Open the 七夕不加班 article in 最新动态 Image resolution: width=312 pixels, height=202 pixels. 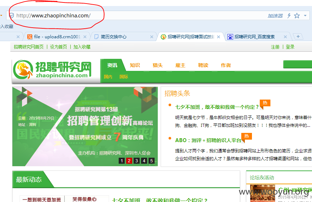pos(160,200)
